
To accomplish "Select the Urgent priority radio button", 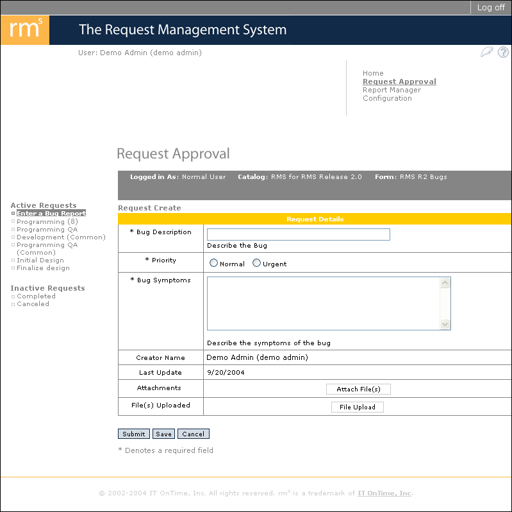I will pyautogui.click(x=257, y=263).
